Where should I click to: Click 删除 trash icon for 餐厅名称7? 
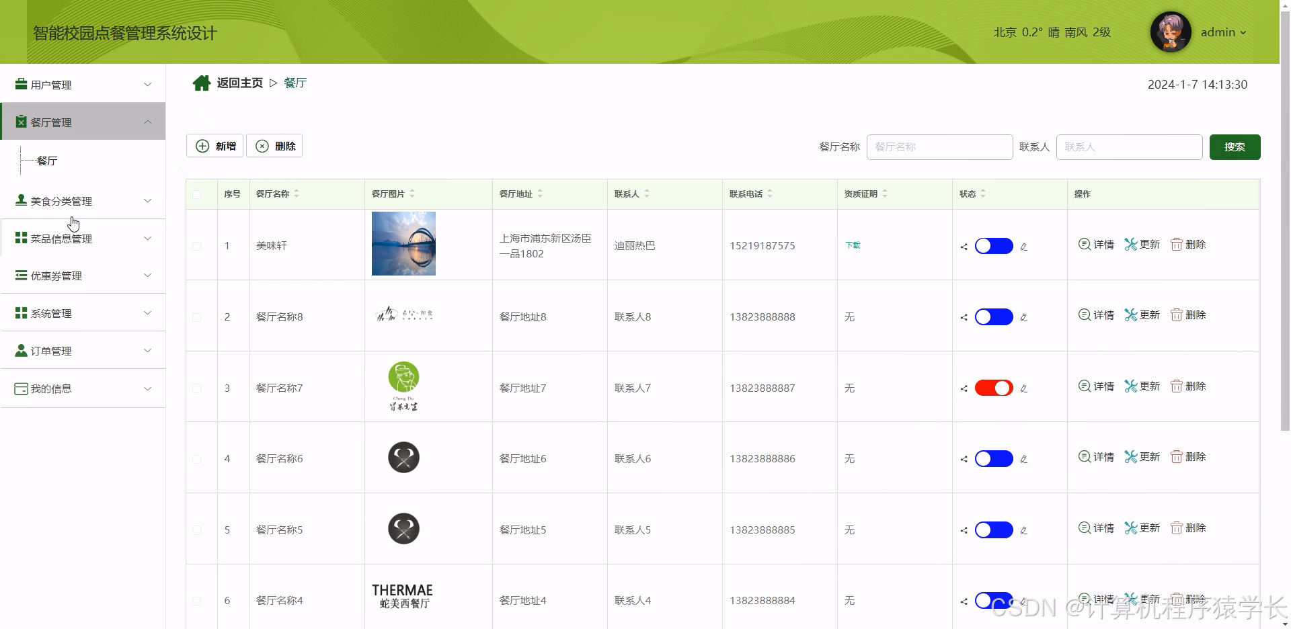(x=1188, y=386)
